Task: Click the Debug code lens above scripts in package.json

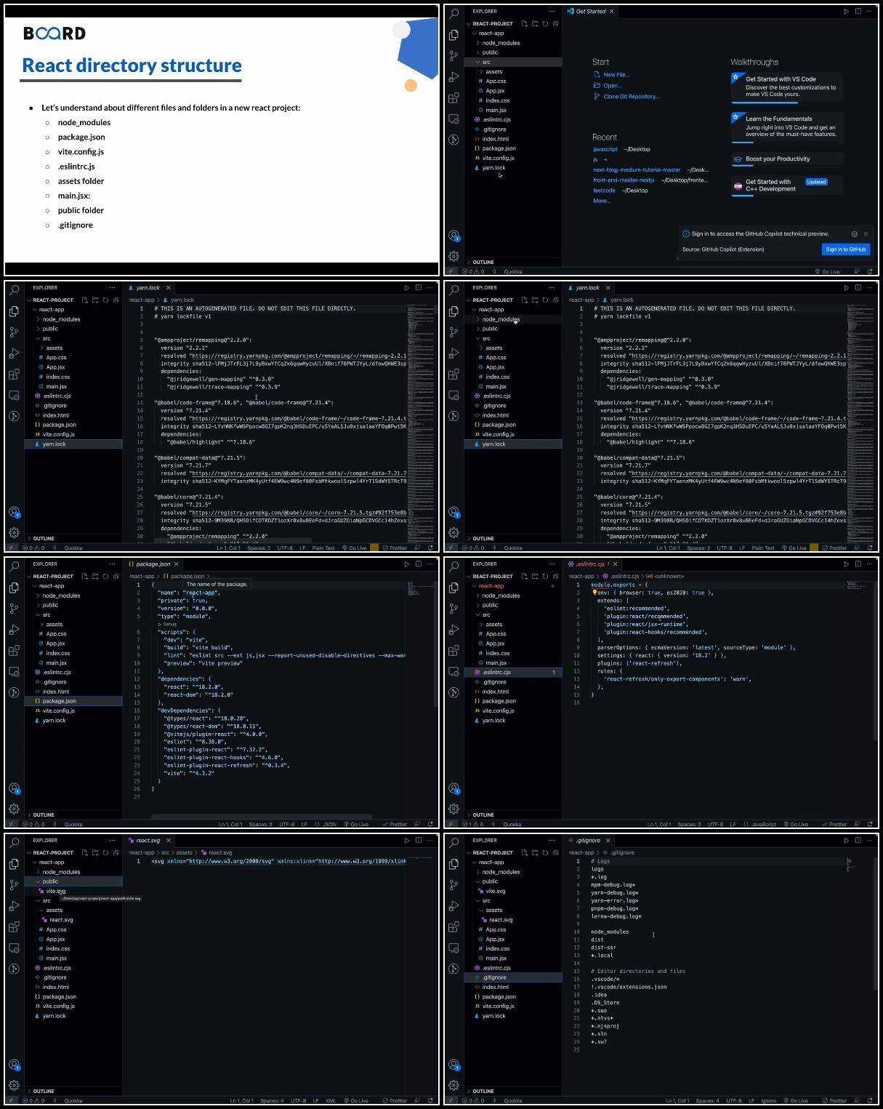Action: (168, 625)
